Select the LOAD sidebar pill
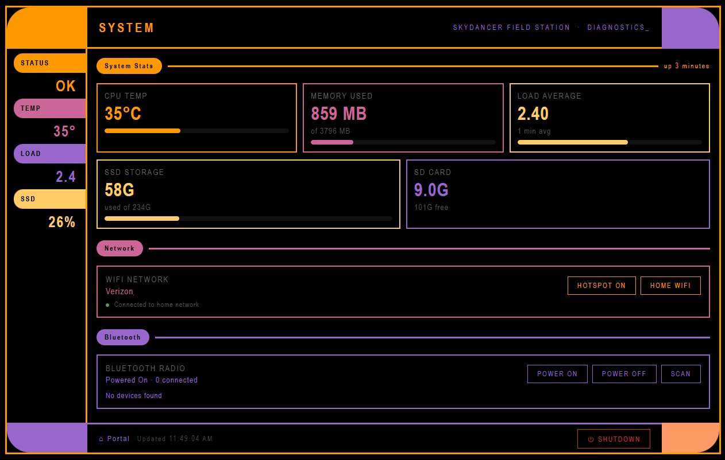725x460 pixels. [x=49, y=154]
